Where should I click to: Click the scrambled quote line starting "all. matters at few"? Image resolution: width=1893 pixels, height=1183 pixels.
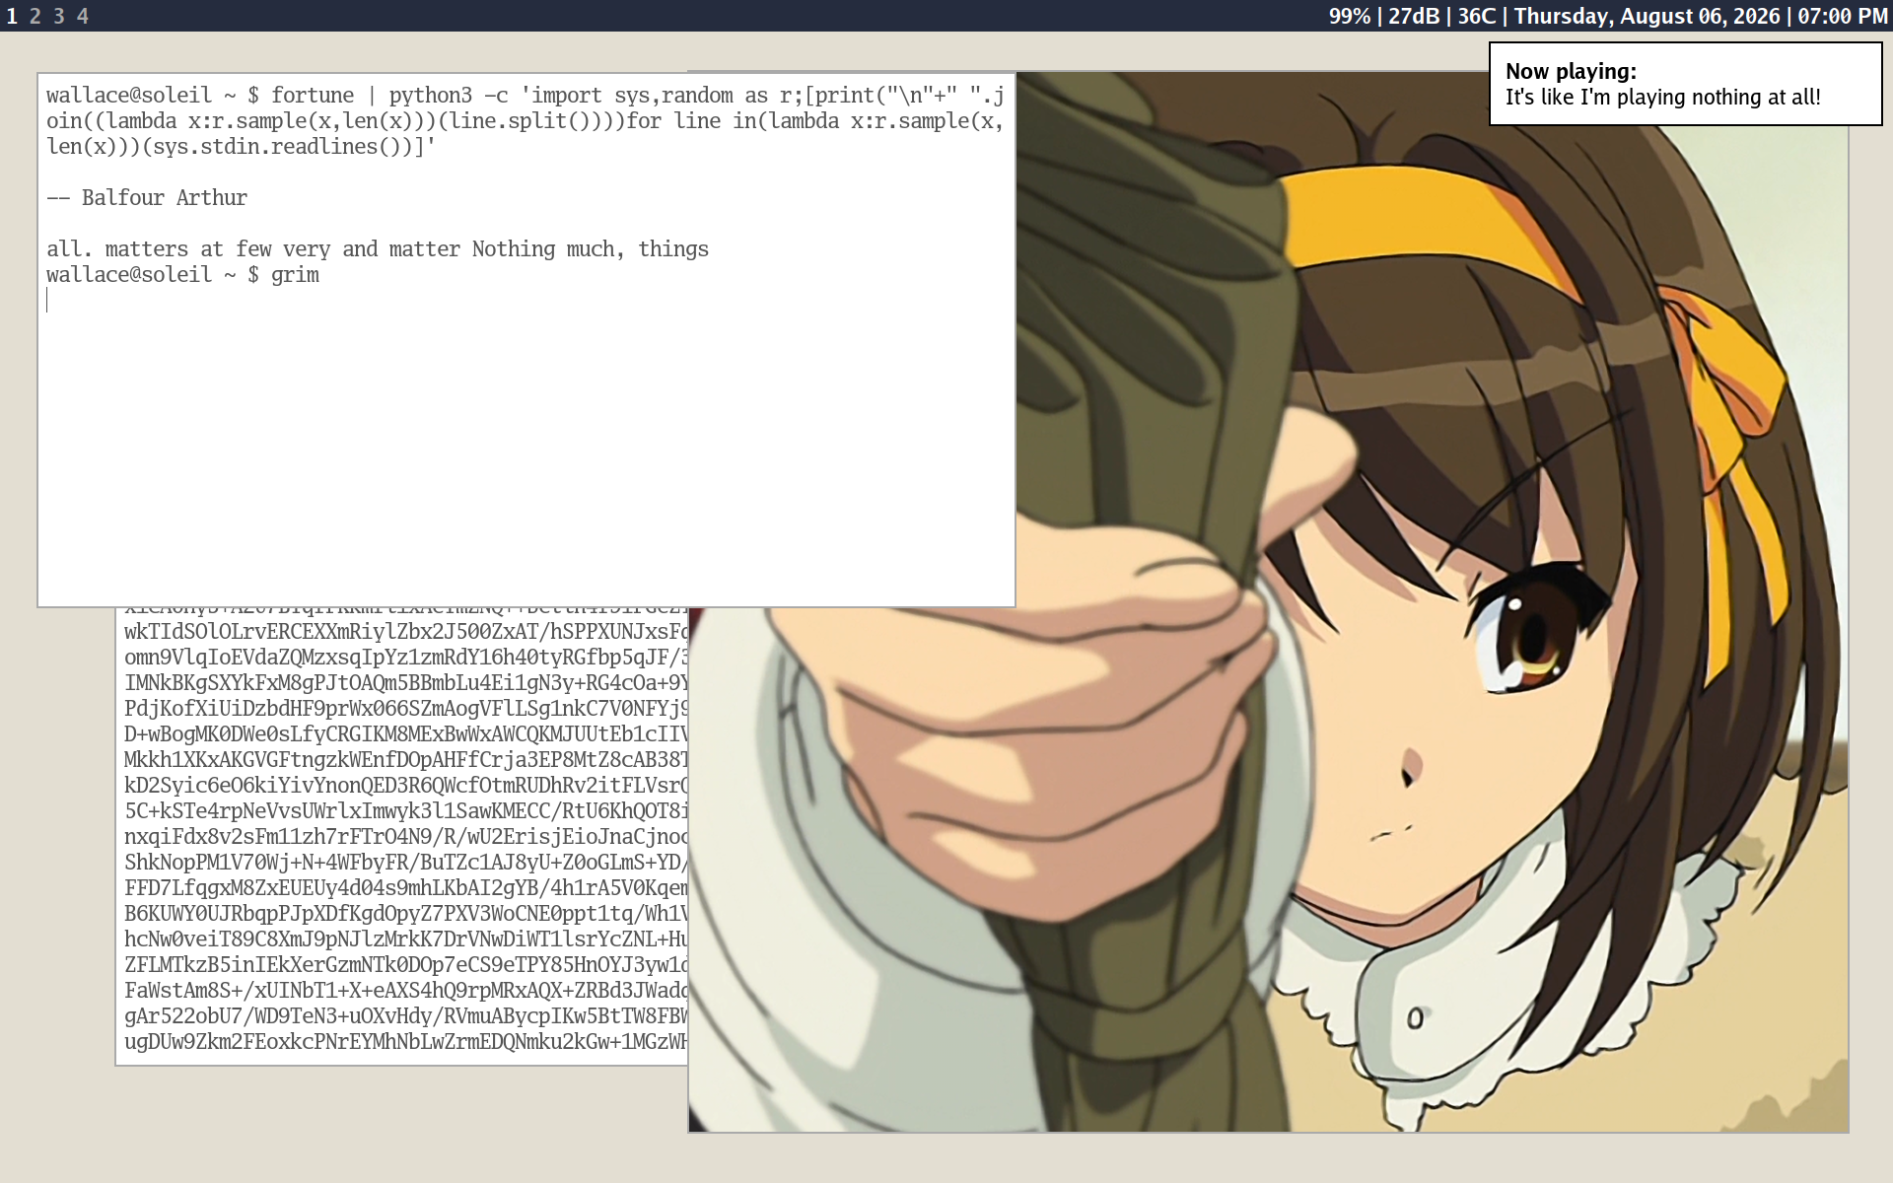tap(378, 248)
